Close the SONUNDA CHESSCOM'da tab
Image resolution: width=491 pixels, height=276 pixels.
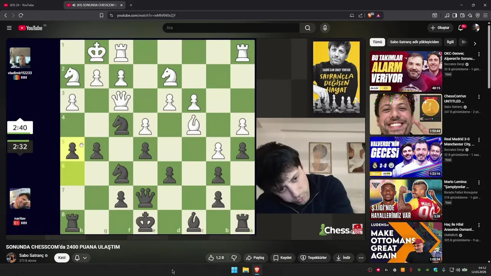(122, 5)
